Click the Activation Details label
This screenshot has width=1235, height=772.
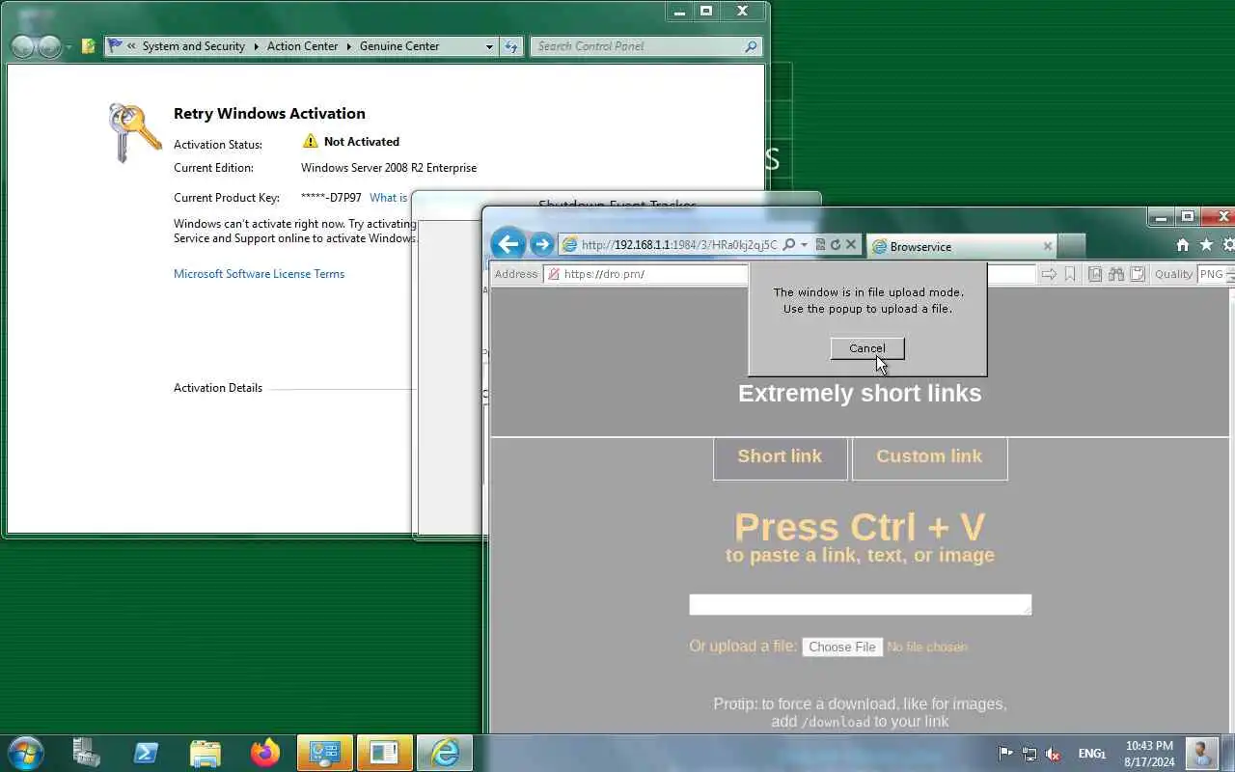(218, 388)
